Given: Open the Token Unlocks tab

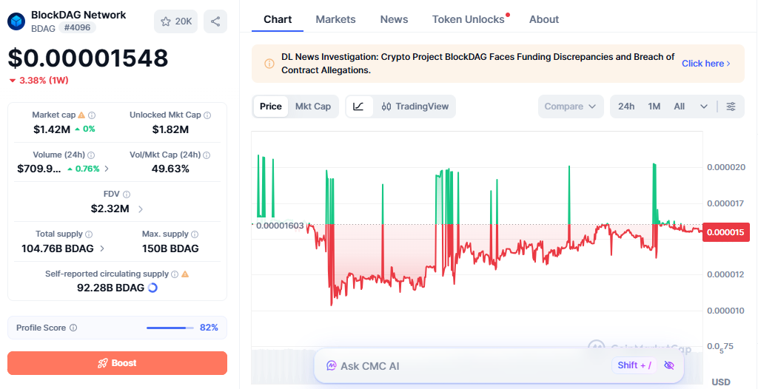Looking at the screenshot, I should click(469, 19).
